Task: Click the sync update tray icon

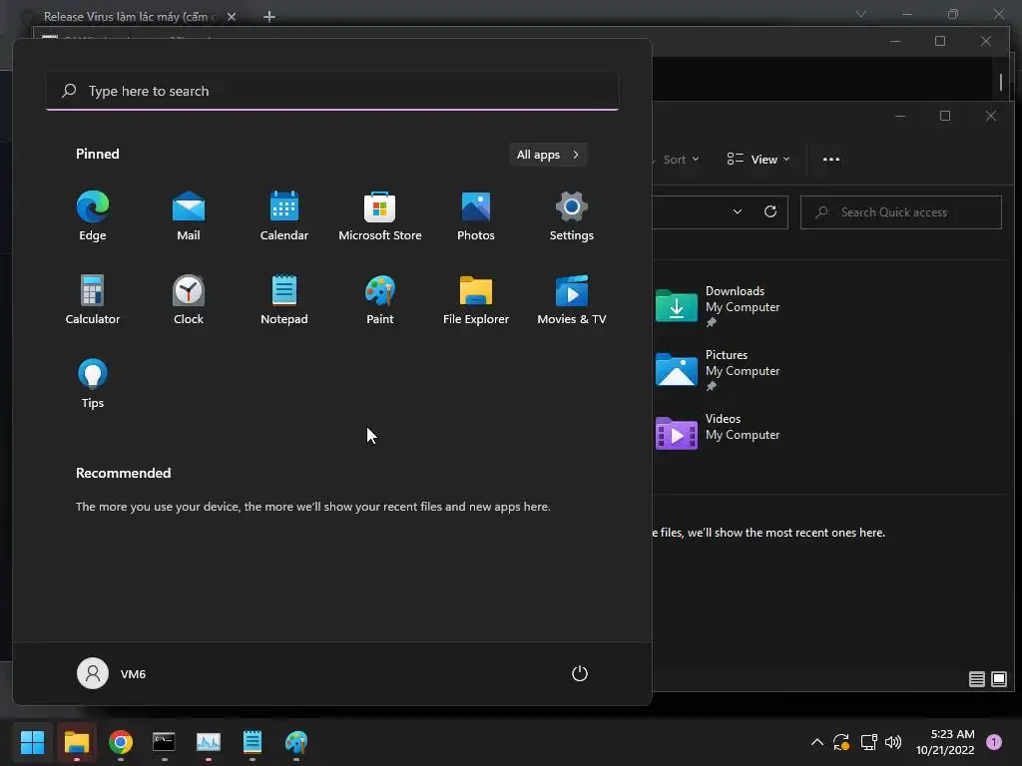Action: coord(841,742)
